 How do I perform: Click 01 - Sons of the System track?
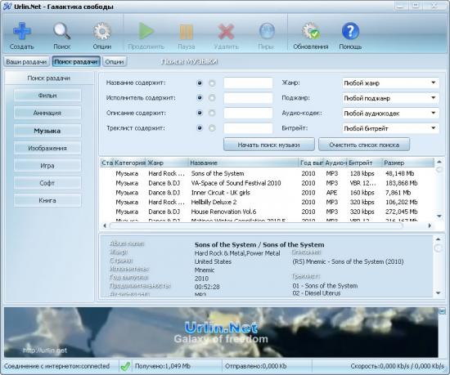325,286
